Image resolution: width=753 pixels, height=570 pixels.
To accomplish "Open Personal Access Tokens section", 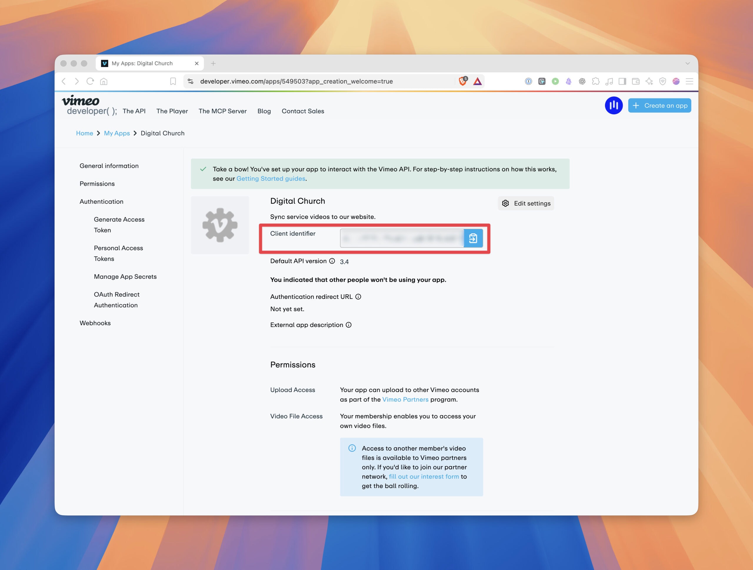I will (x=119, y=253).
